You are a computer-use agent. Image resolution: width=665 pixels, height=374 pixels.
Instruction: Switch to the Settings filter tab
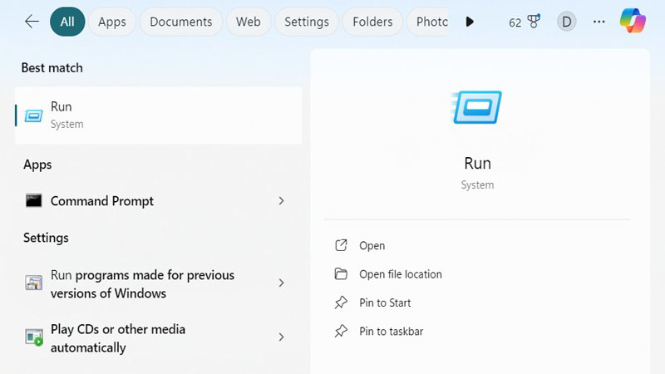coord(307,22)
